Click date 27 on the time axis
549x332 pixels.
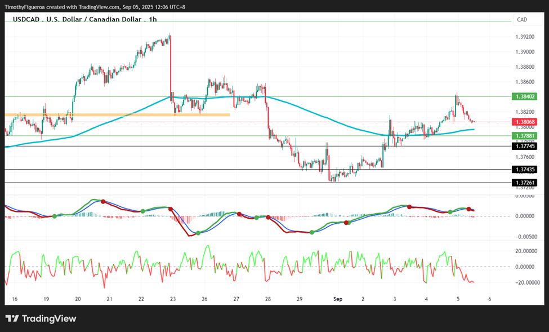click(x=236, y=299)
